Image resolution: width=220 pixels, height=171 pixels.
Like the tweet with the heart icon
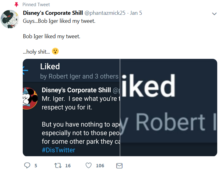88,166
